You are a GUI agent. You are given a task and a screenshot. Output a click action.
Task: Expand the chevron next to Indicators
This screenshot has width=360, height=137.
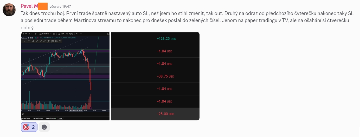point(51,34)
